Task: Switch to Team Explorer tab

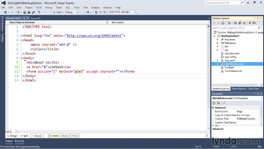Action: click(x=239, y=88)
